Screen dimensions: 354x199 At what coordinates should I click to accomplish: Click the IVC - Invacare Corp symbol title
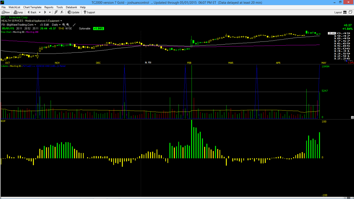pyautogui.click(x=14, y=17)
